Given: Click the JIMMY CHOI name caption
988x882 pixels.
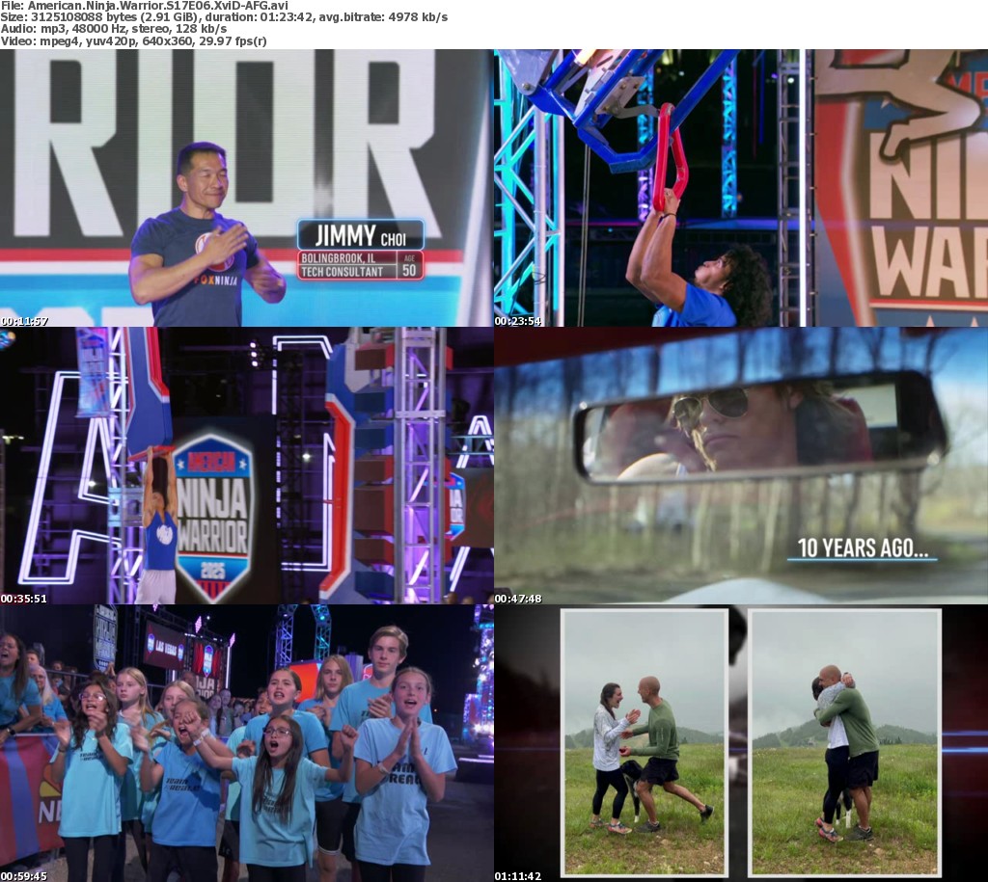Looking at the screenshot, I should pos(361,235).
